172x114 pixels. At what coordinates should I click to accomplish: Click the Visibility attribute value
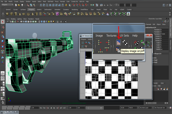coord(165,49)
